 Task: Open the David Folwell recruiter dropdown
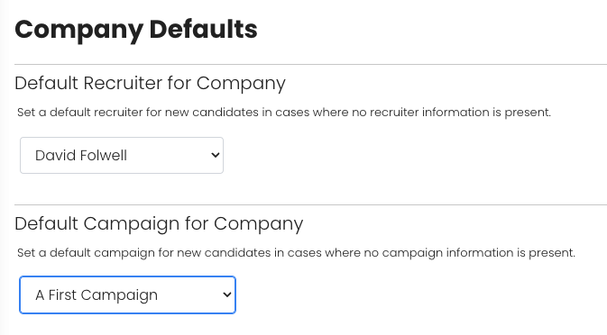pyautogui.click(x=122, y=155)
